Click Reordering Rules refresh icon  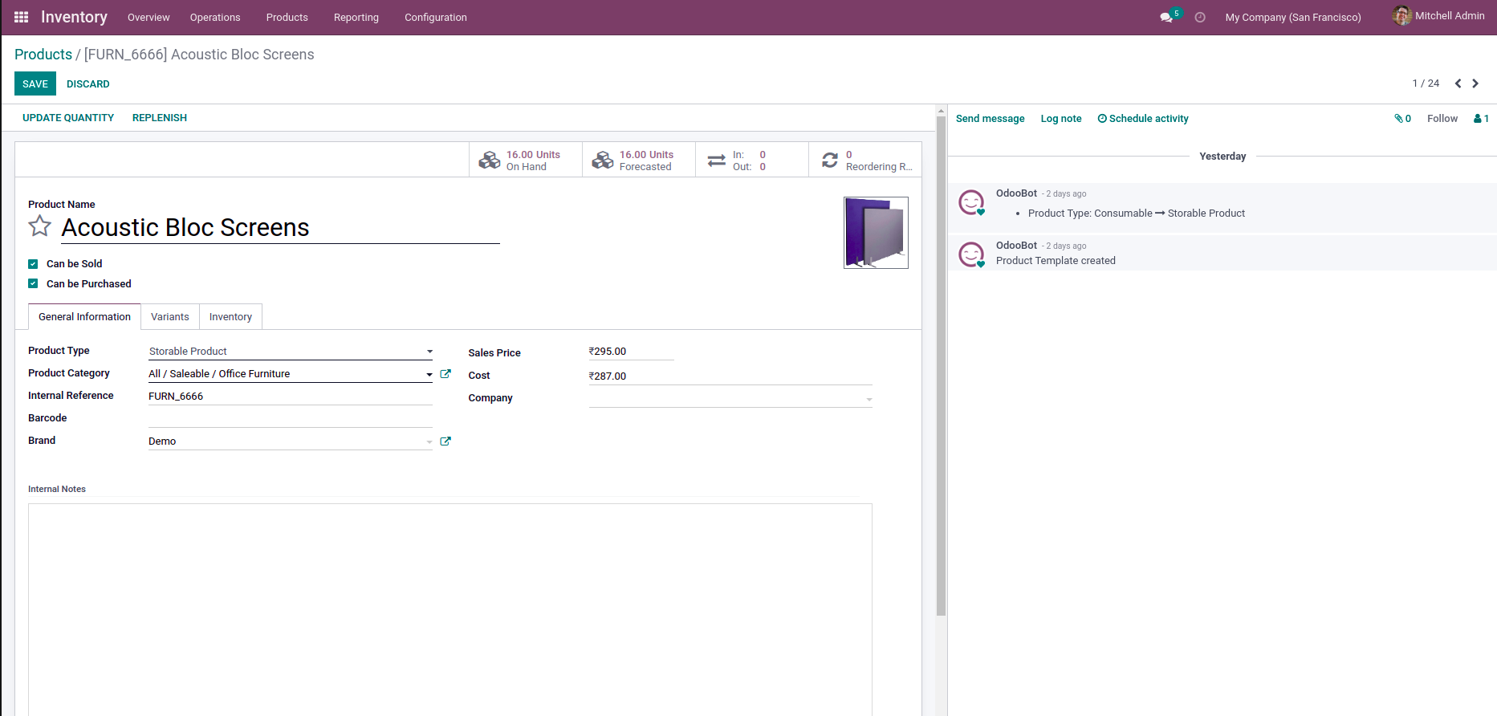pyautogui.click(x=830, y=161)
